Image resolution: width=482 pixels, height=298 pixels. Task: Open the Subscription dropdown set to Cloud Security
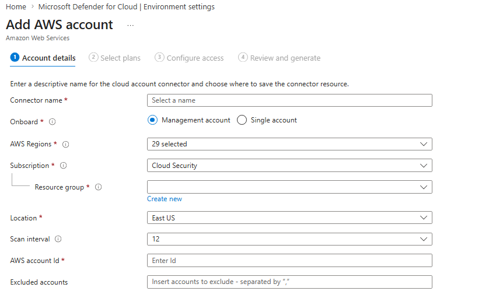coord(289,166)
